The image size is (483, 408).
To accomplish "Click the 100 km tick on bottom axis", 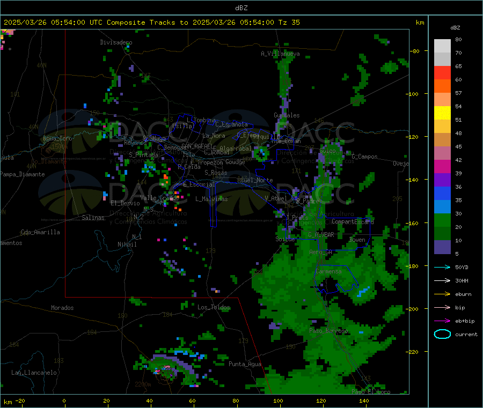I will tap(278, 400).
